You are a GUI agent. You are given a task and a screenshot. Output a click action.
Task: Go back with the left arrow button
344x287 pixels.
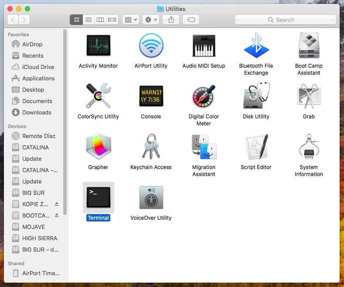13,20
